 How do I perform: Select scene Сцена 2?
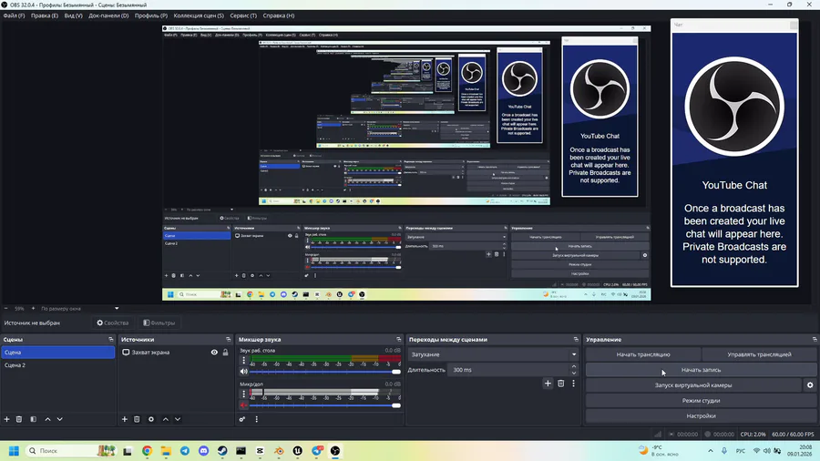[x=57, y=364]
